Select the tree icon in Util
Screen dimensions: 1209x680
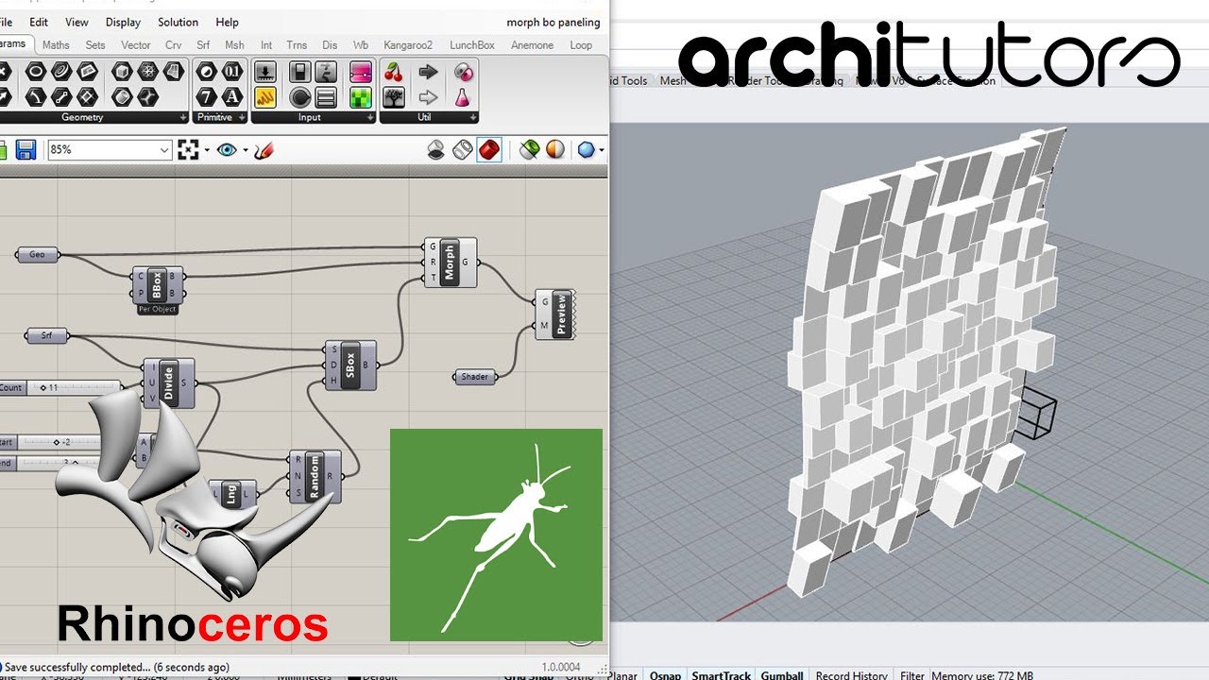pyautogui.click(x=394, y=97)
